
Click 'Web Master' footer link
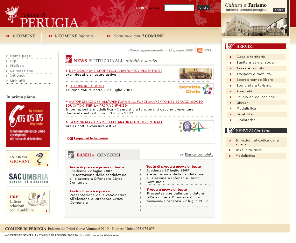pos(111,235)
